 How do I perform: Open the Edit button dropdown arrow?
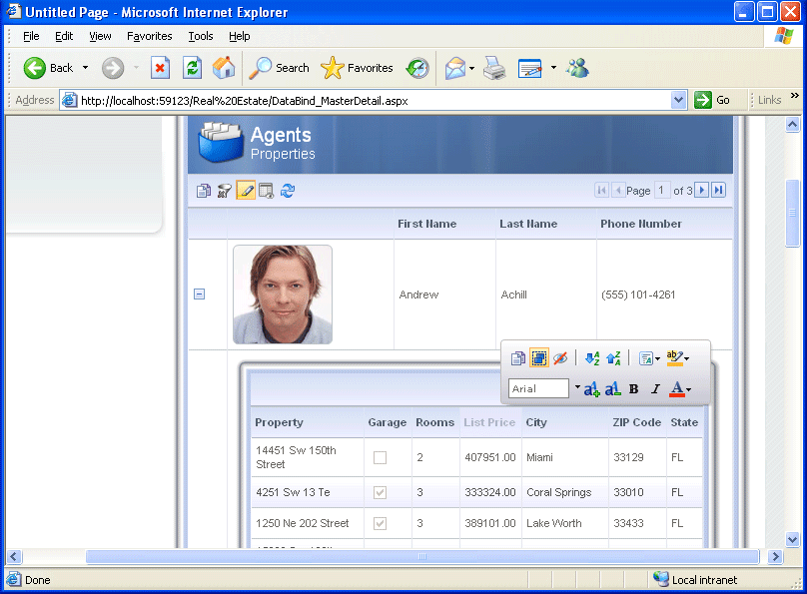pyautogui.click(x=553, y=67)
